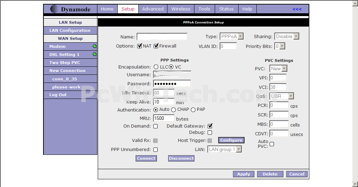Open the Home tab
This screenshot has width=358, height=187.
[x=107, y=9]
